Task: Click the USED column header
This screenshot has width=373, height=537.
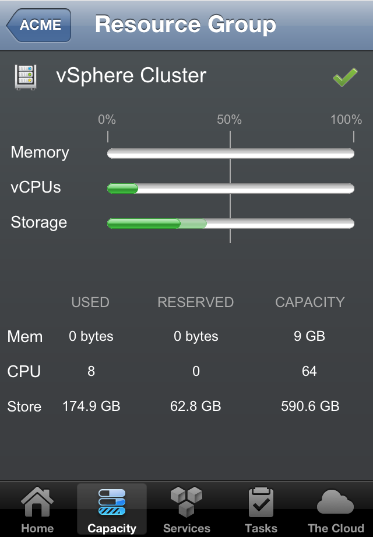Action: (90, 302)
